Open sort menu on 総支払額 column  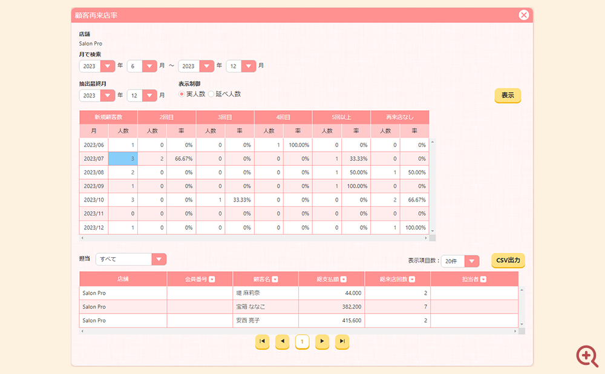[x=344, y=279]
